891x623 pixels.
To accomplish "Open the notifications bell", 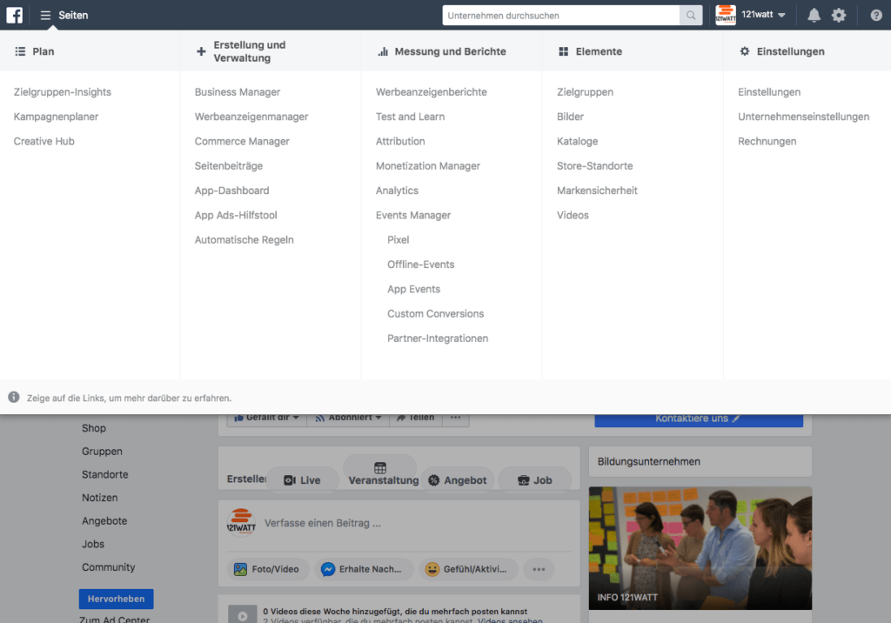I will click(814, 15).
